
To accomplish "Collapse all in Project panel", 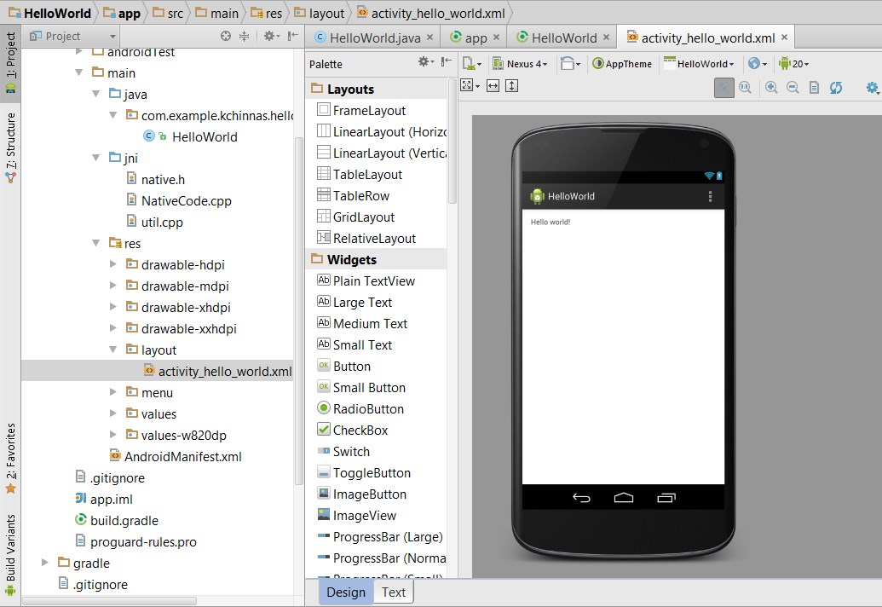I will coord(245,36).
